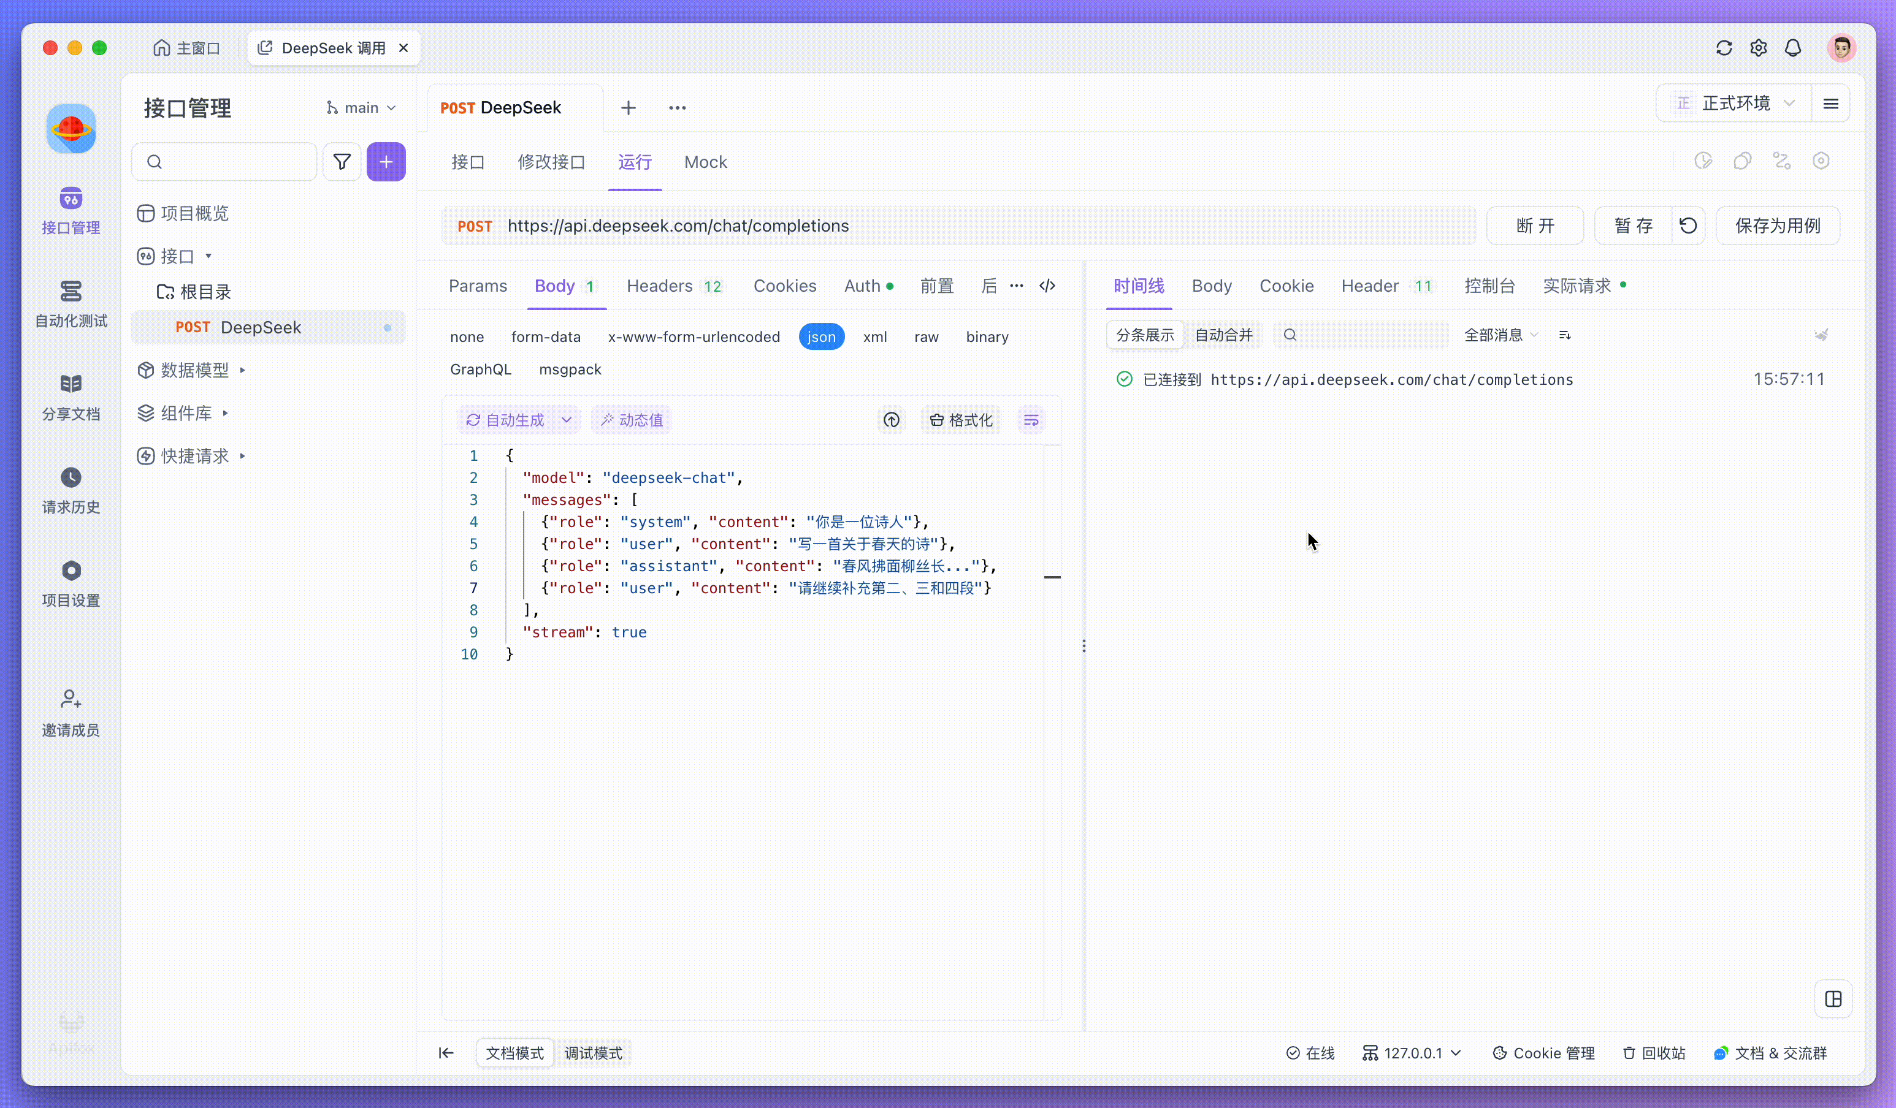Click the reset icon beside 暂存

[1688, 226]
